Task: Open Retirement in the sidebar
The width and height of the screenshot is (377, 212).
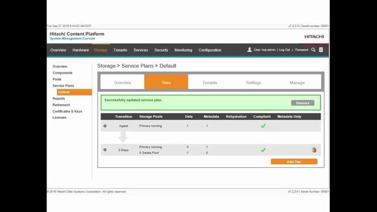Action: pyautogui.click(x=61, y=105)
